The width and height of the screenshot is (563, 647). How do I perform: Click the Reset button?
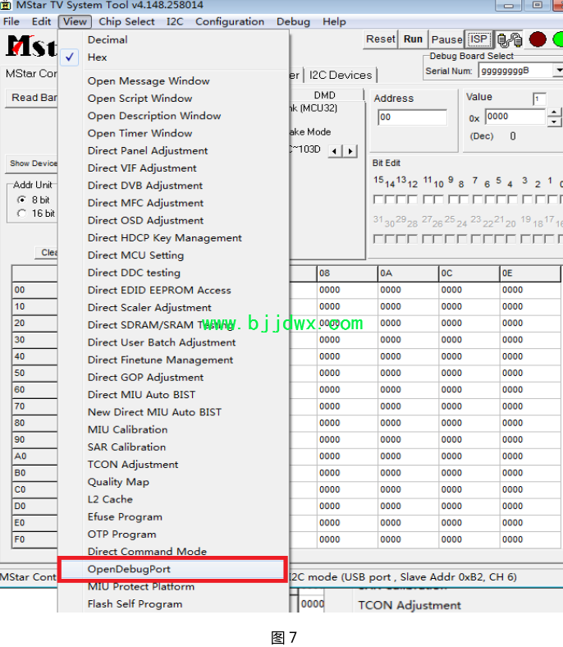click(x=380, y=39)
